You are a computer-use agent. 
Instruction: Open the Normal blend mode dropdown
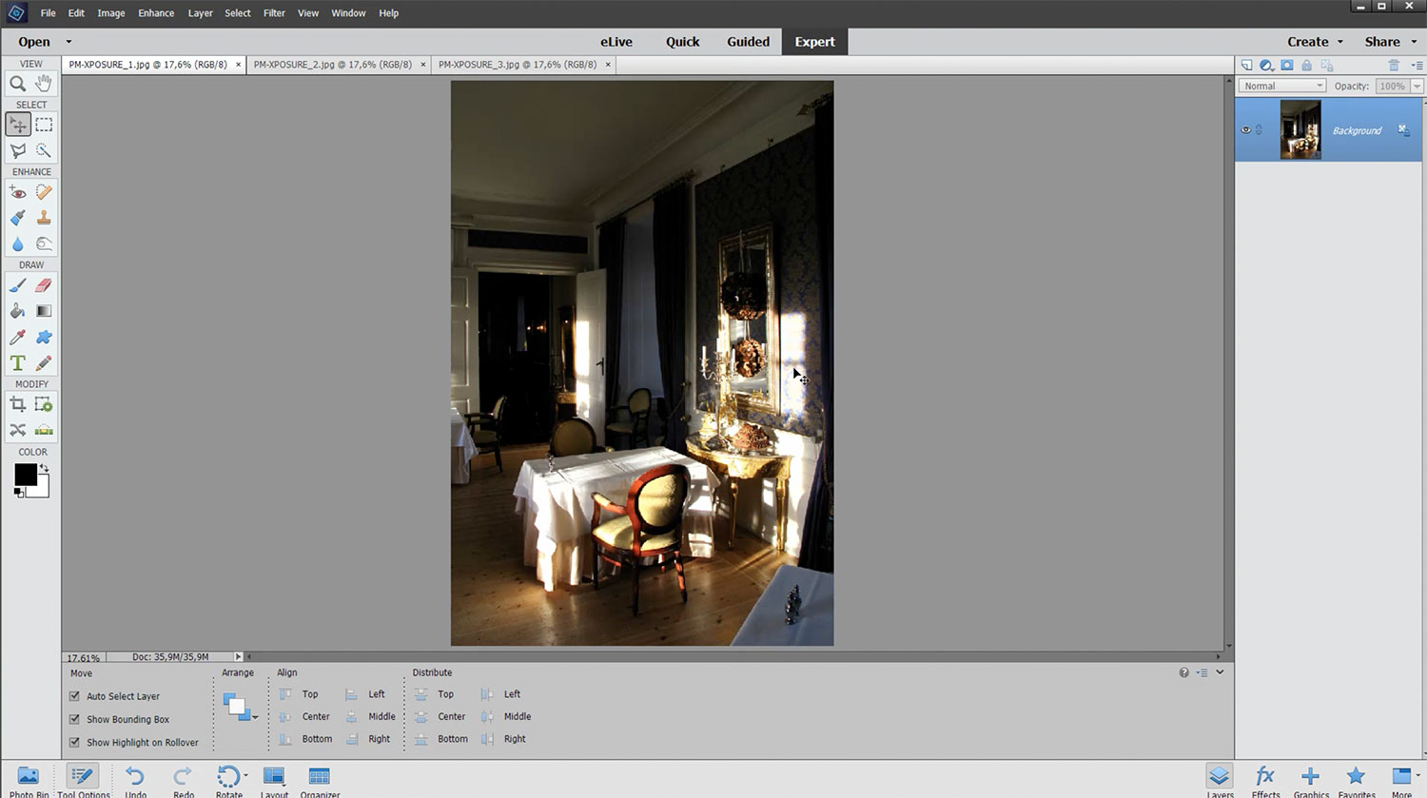pos(1281,86)
